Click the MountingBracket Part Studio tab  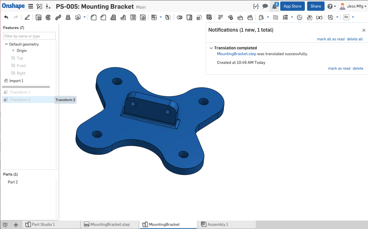(x=168, y=224)
